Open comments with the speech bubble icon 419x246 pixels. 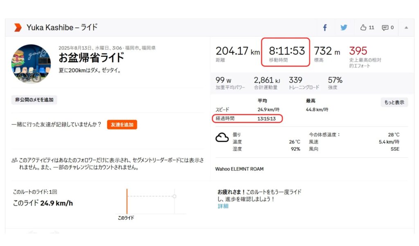coord(385,28)
